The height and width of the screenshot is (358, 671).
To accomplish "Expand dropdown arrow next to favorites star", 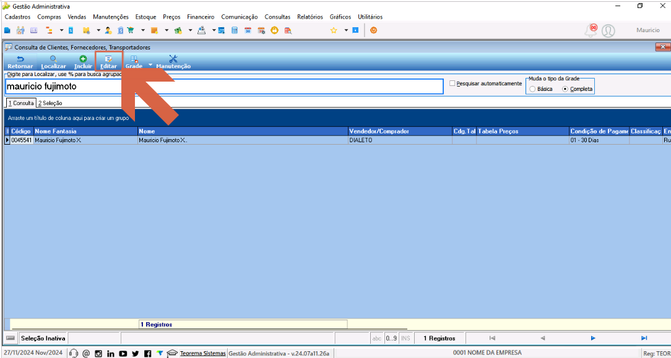I will click(x=346, y=30).
